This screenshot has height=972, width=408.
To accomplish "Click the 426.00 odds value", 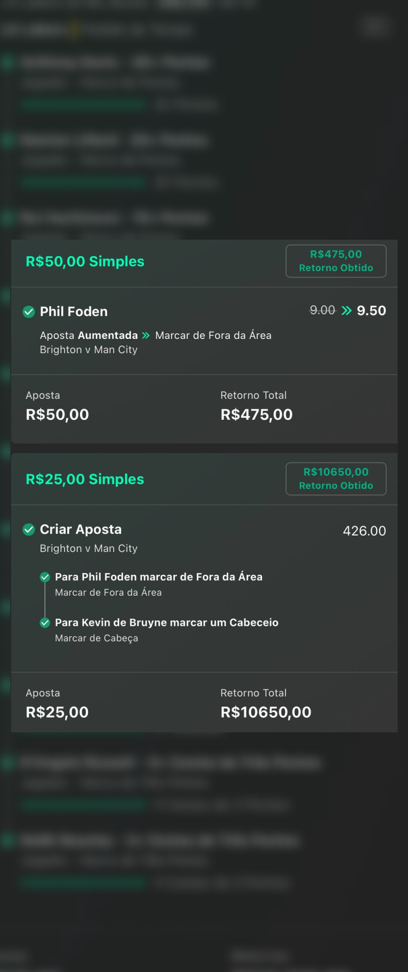I will click(364, 531).
